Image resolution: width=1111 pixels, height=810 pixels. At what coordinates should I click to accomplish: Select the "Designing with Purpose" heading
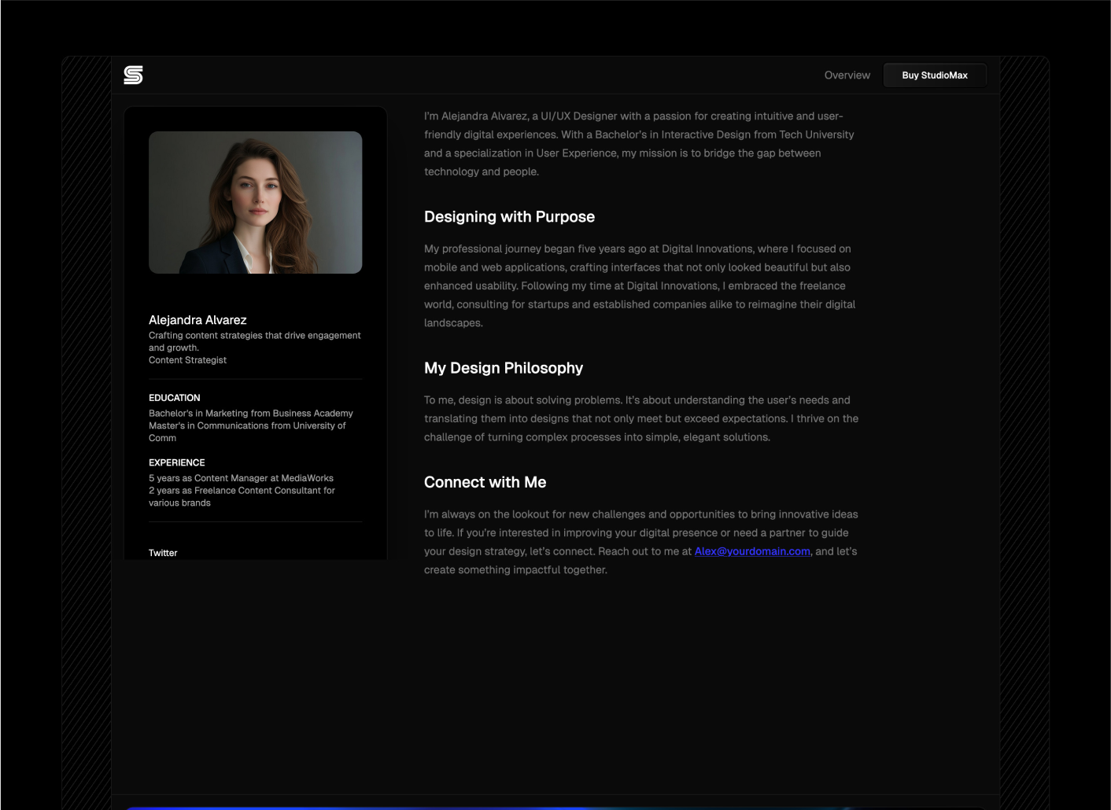[509, 216]
